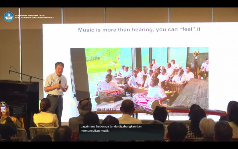Viewport: 238px width, 149px height.
Task: Click the long koto instrument on table
Action: pyautogui.click(x=192, y=111)
